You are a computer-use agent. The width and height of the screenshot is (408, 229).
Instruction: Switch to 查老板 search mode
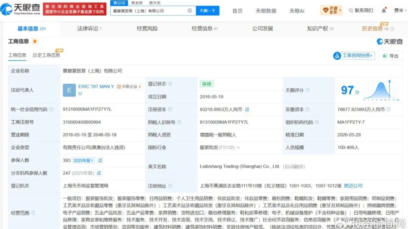click(137, 3)
